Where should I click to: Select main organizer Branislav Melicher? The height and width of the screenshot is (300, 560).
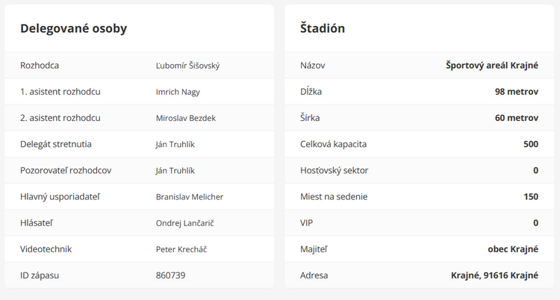pyautogui.click(x=189, y=196)
